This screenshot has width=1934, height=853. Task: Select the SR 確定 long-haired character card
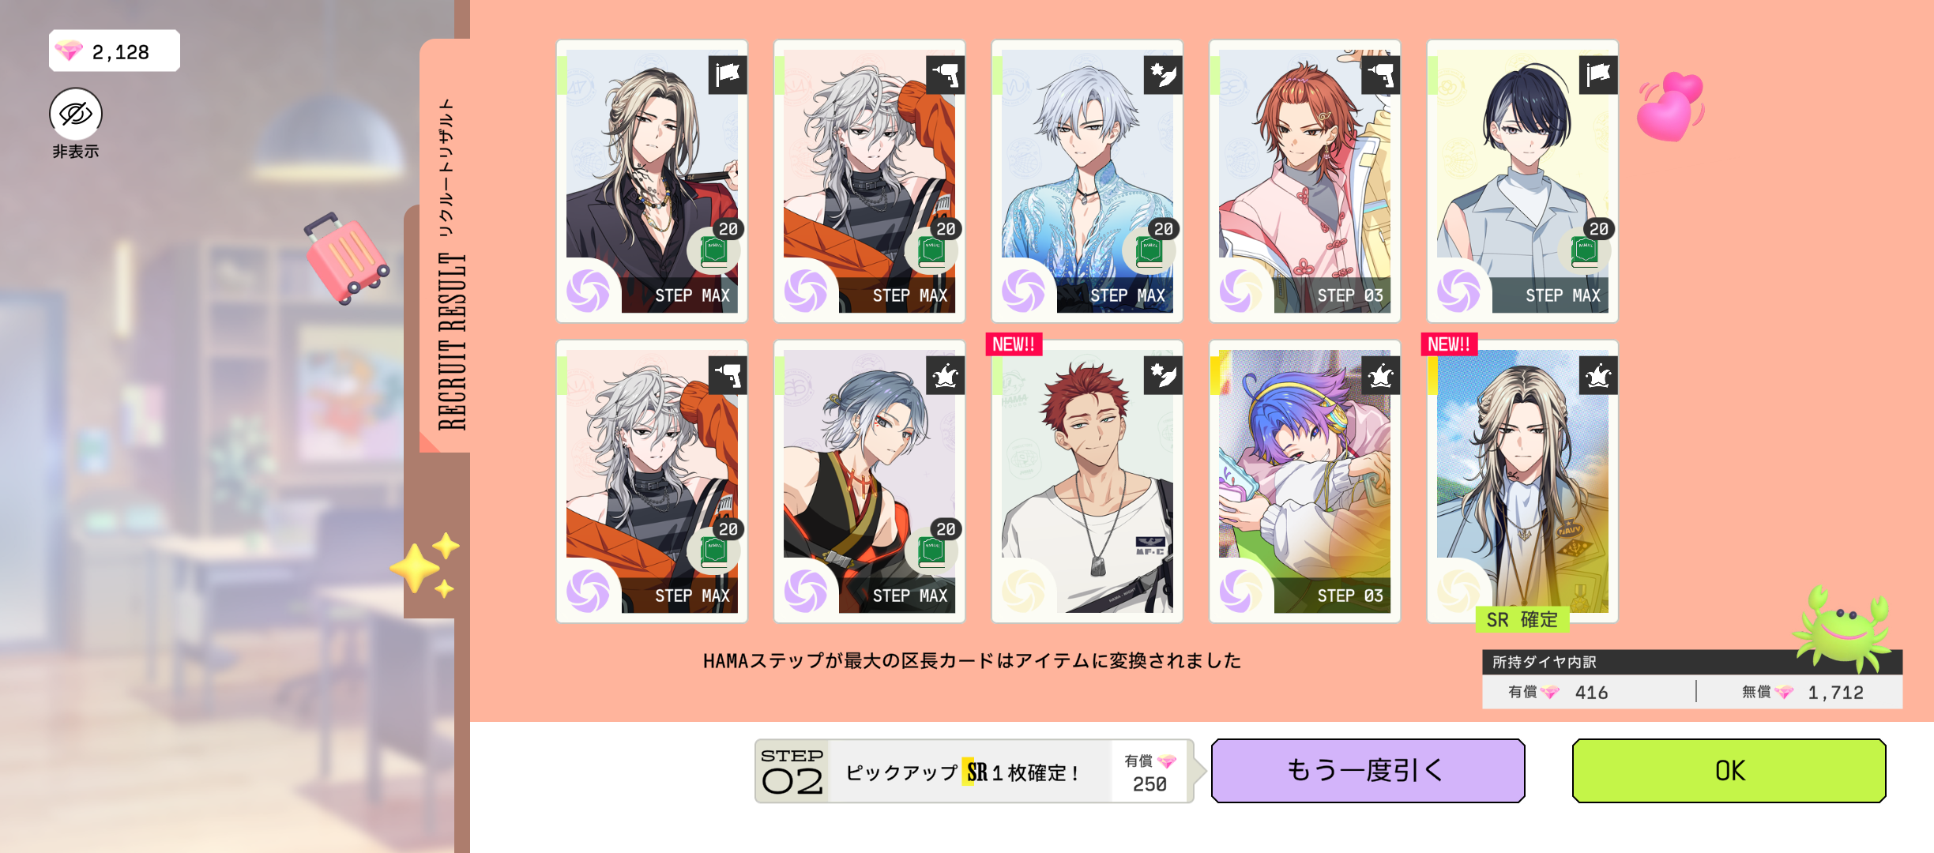point(1522,482)
